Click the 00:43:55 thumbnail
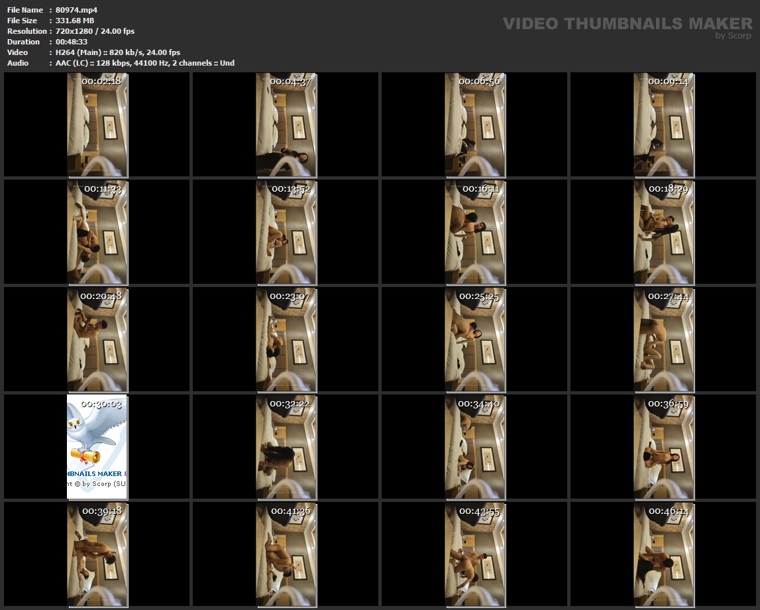This screenshot has width=760, height=610. [475, 554]
